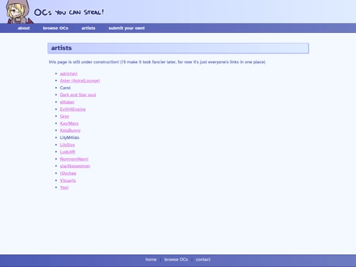Image resolution: width=356 pixels, height=267 pixels.
Task: Open EvilV4Engine link
Action: (x=73, y=109)
